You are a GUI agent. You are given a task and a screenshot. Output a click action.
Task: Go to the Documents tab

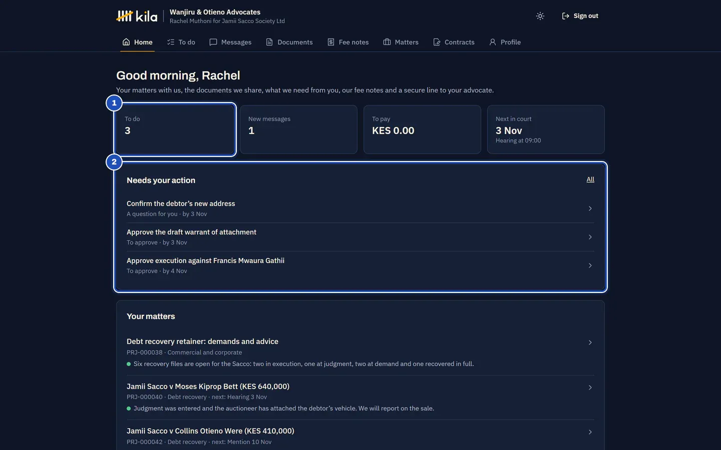(x=289, y=42)
